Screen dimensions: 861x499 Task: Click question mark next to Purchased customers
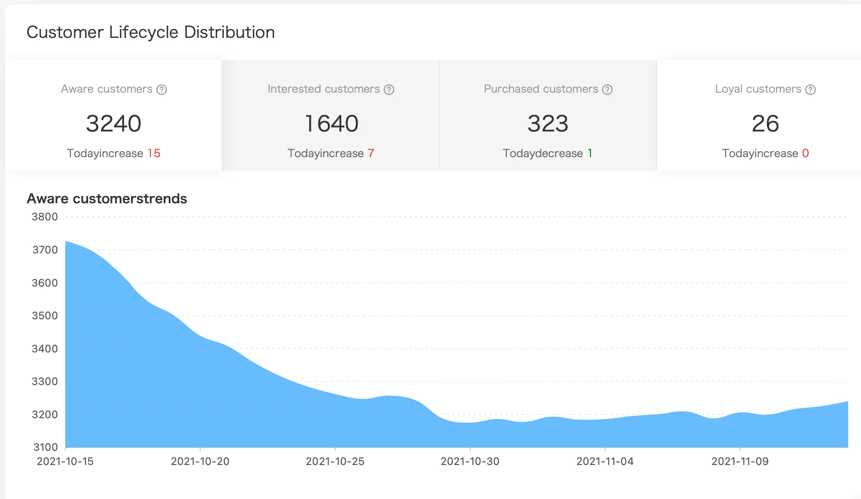[608, 90]
